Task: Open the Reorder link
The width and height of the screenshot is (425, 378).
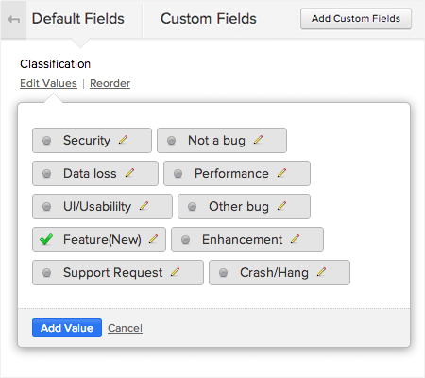Action: pyautogui.click(x=110, y=83)
